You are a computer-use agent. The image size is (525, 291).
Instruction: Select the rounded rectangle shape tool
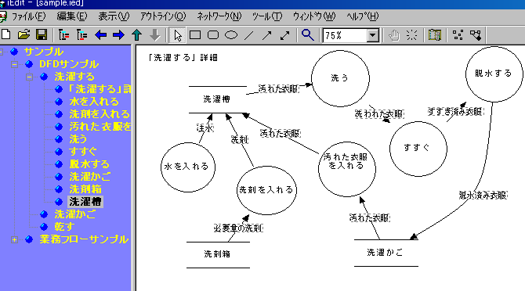pyautogui.click(x=213, y=34)
